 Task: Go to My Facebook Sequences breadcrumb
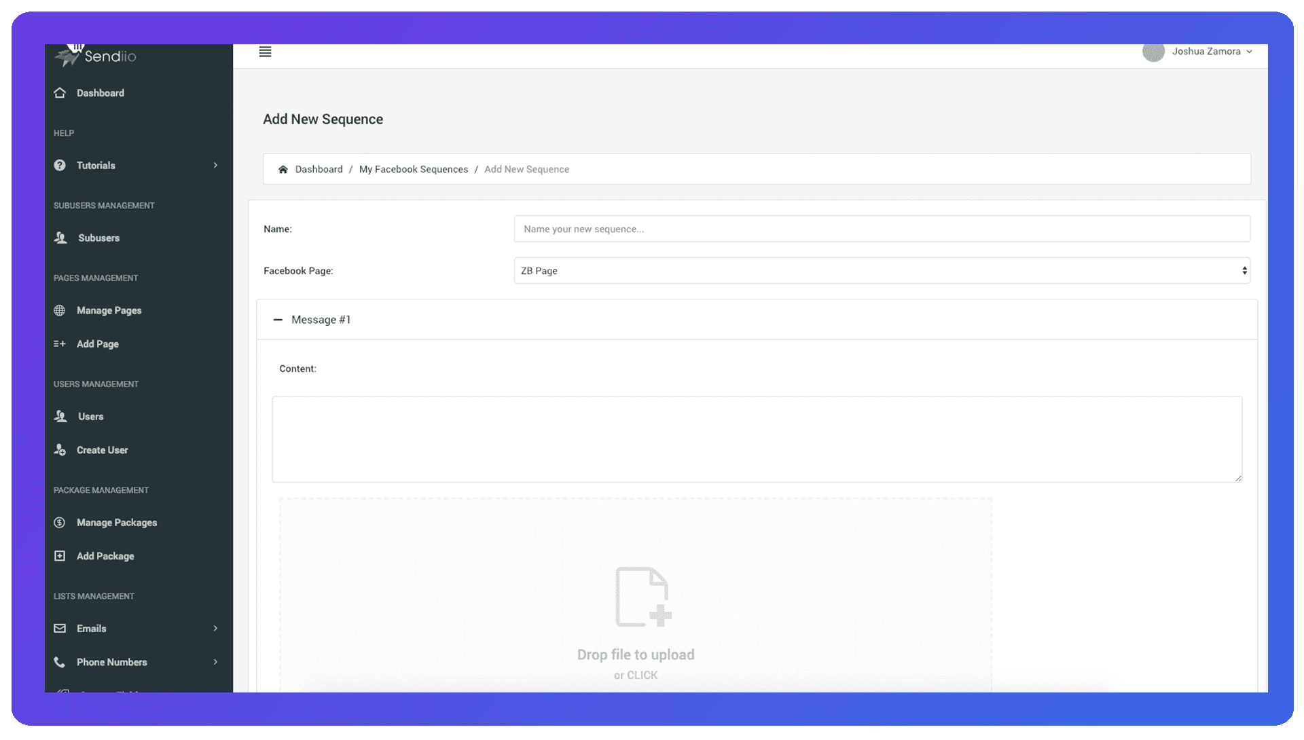pyautogui.click(x=413, y=170)
